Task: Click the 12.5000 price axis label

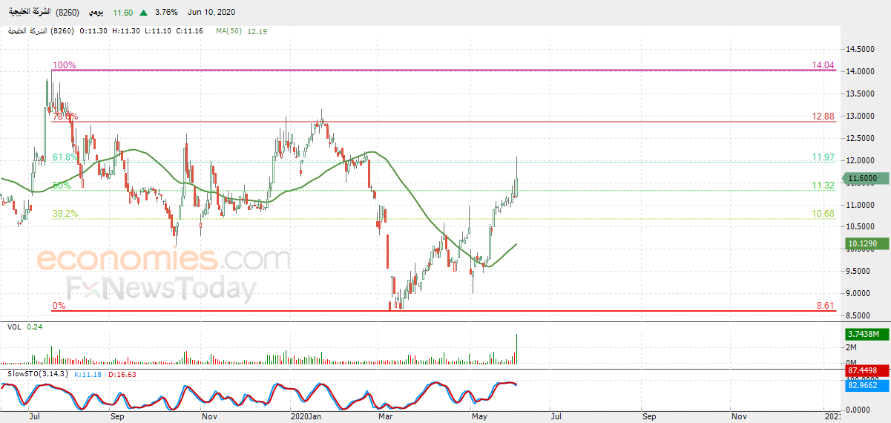Action: point(861,138)
